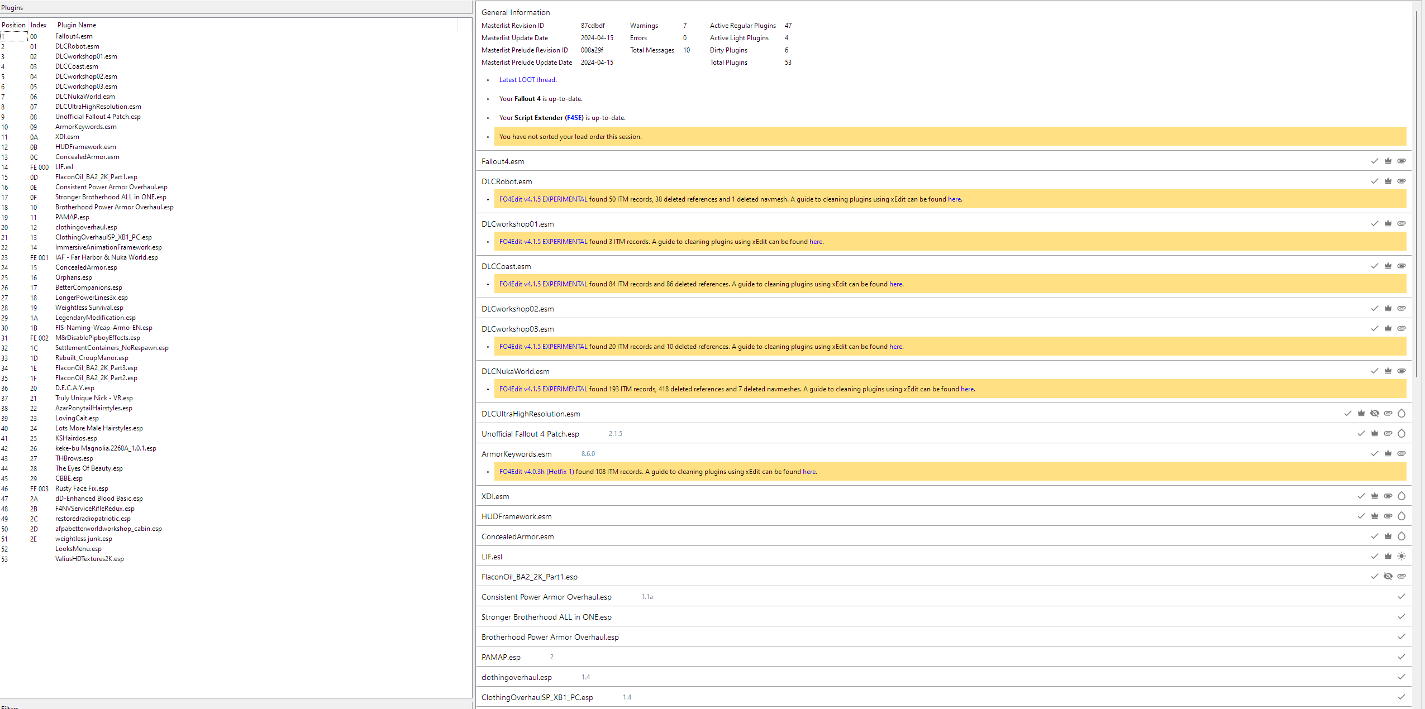Toggle the crossed-eye icon on DLCUltraHighResolution.esm

tap(1375, 413)
